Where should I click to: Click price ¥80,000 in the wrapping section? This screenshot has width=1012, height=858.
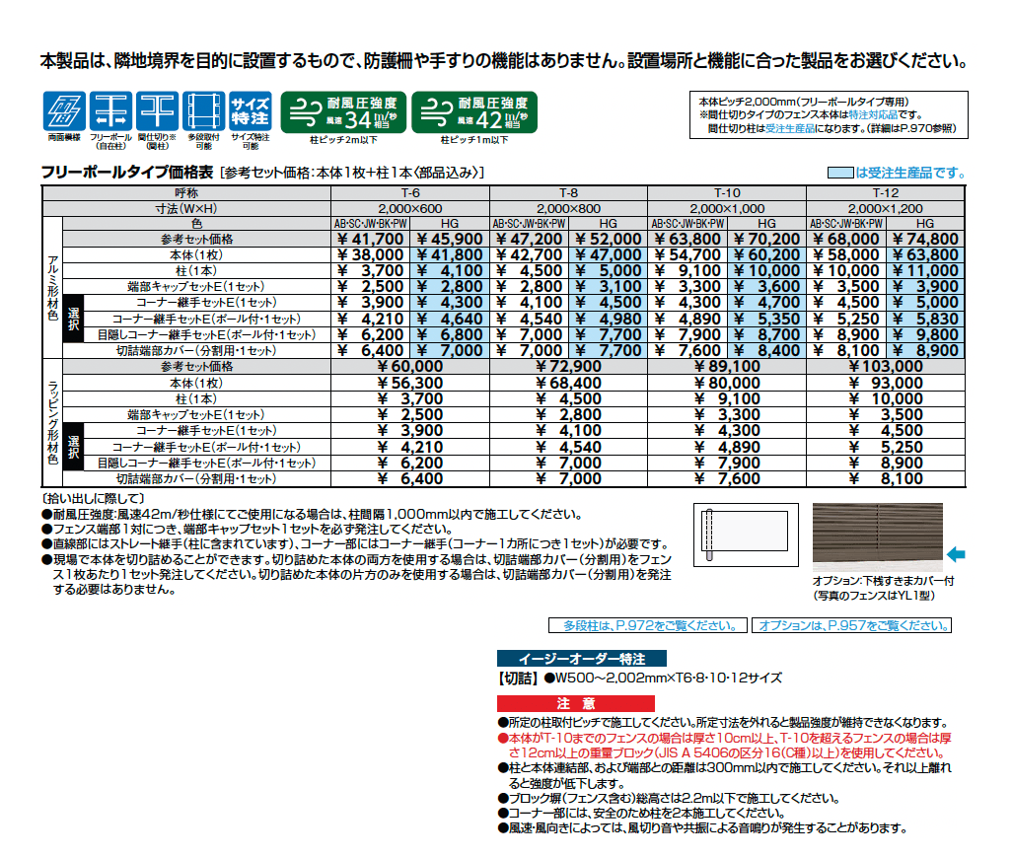pos(727,383)
